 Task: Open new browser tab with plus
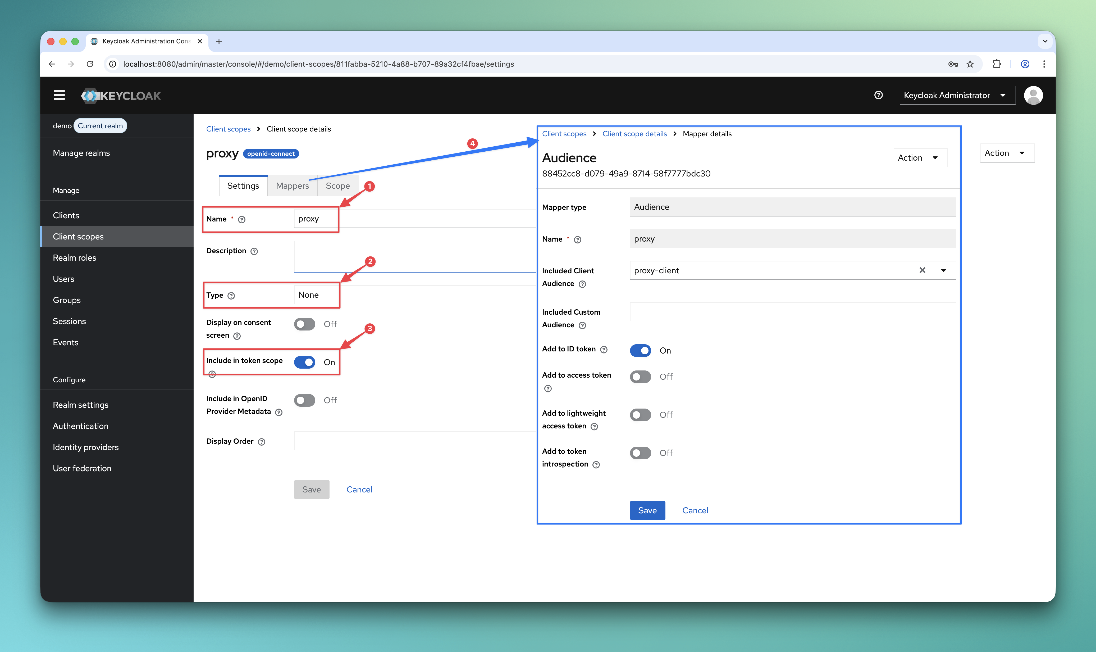(219, 41)
